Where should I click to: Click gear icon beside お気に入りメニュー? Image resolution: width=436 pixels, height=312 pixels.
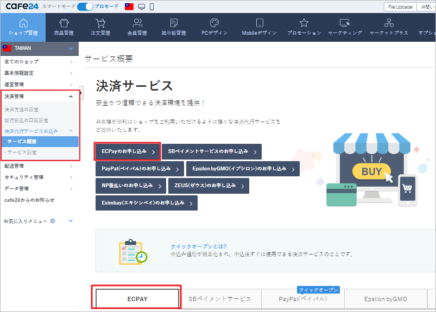click(x=53, y=221)
